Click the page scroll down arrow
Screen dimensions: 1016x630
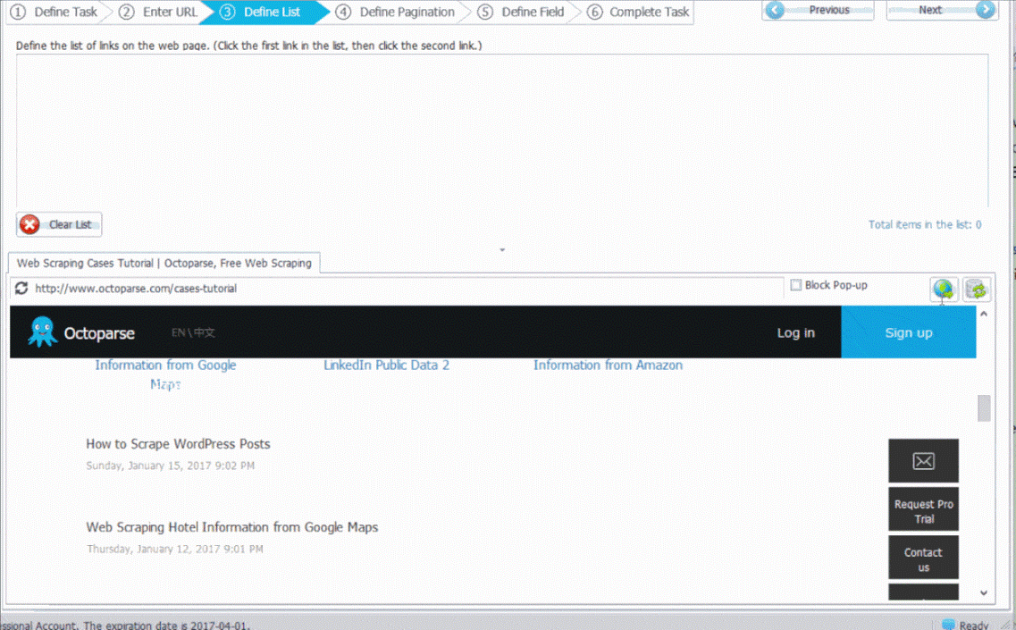point(984,592)
